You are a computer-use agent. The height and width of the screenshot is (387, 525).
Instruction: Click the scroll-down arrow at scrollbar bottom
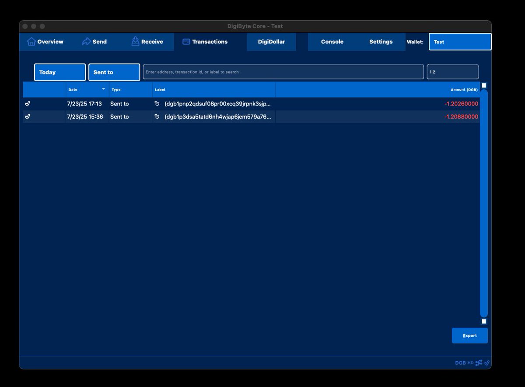(484, 321)
